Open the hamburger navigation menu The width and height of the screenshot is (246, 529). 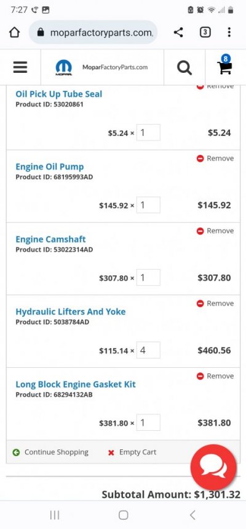(20, 67)
